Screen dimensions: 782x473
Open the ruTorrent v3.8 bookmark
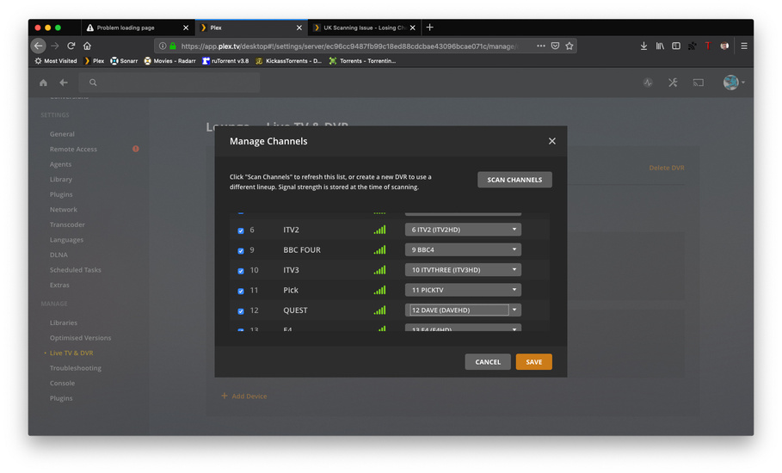coord(225,61)
